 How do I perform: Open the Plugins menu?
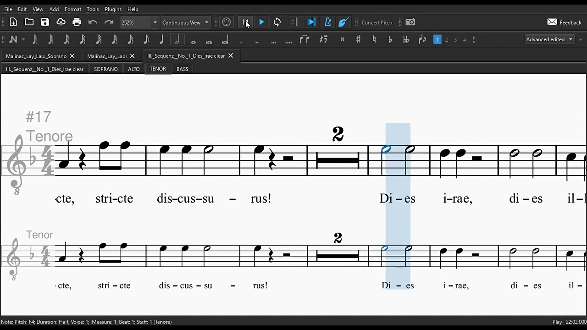pos(113,9)
